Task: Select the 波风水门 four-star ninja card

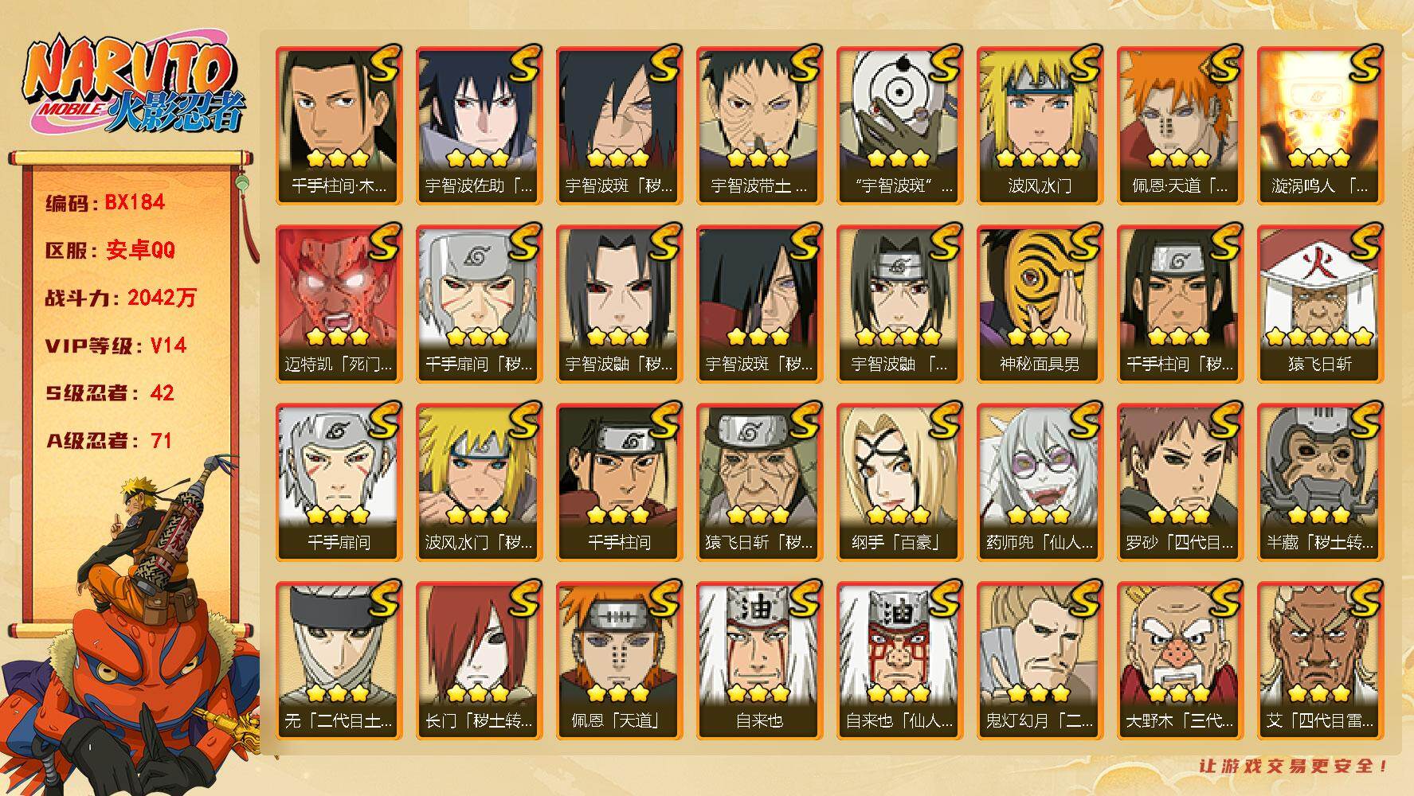Action: point(1040,125)
